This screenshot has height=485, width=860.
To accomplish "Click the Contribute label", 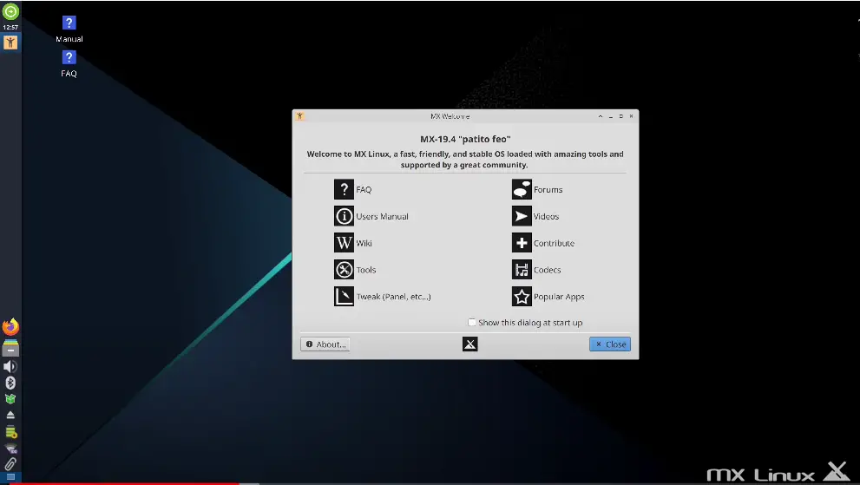I will coord(554,243).
